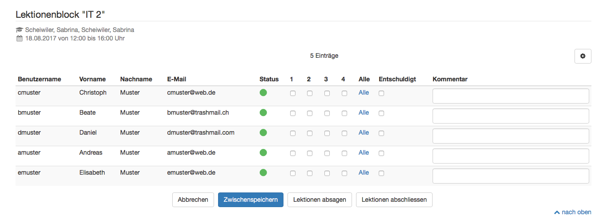Mark Daniel Muster as Entschuldigt
The image size is (599, 220).
381,133
